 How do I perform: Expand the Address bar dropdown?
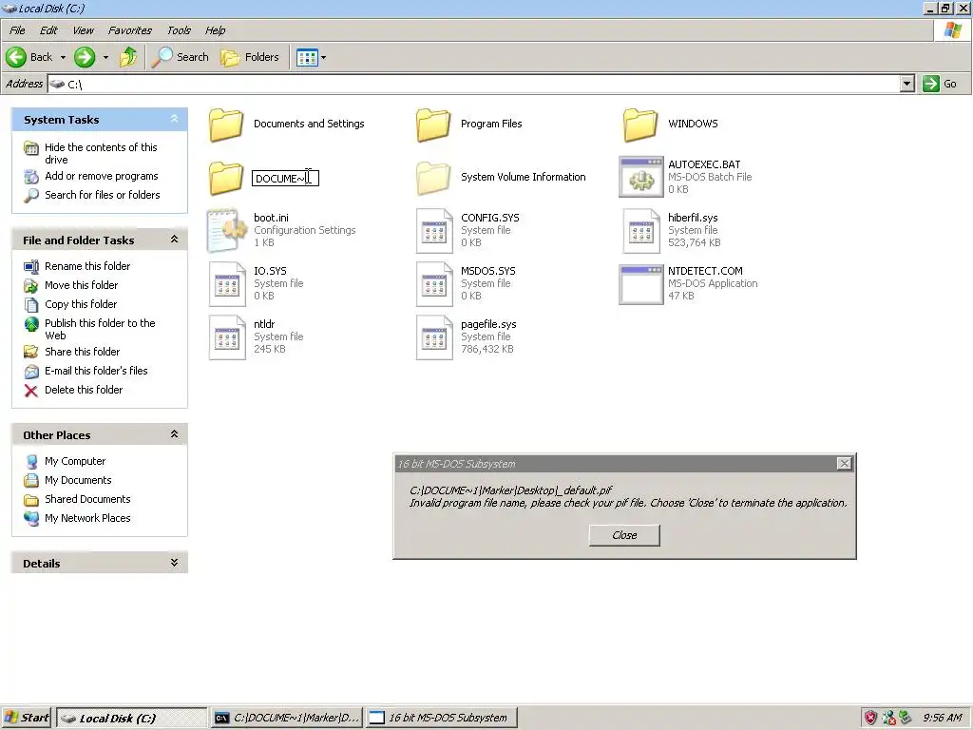(906, 84)
